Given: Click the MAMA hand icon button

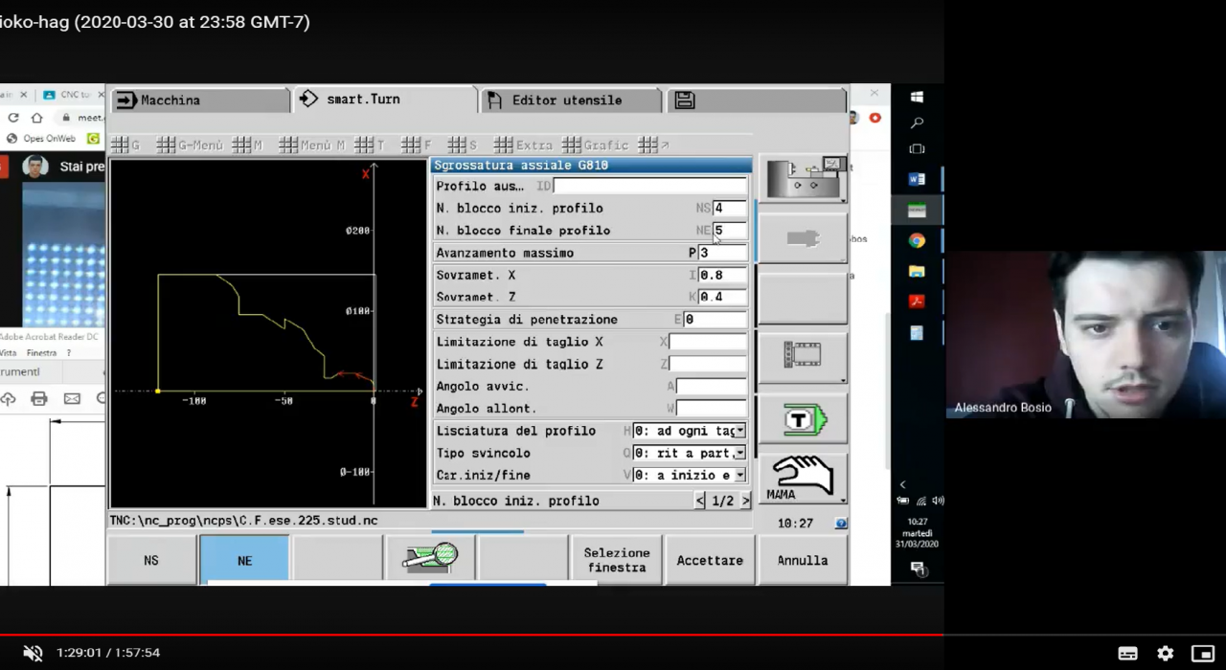Looking at the screenshot, I should 803,477.
